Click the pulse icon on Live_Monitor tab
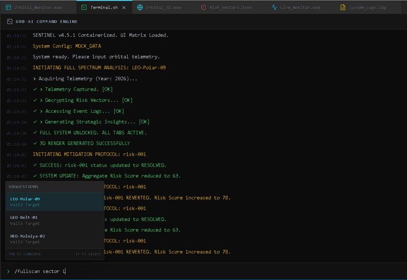Screen dimensions: 407x280 274,8
